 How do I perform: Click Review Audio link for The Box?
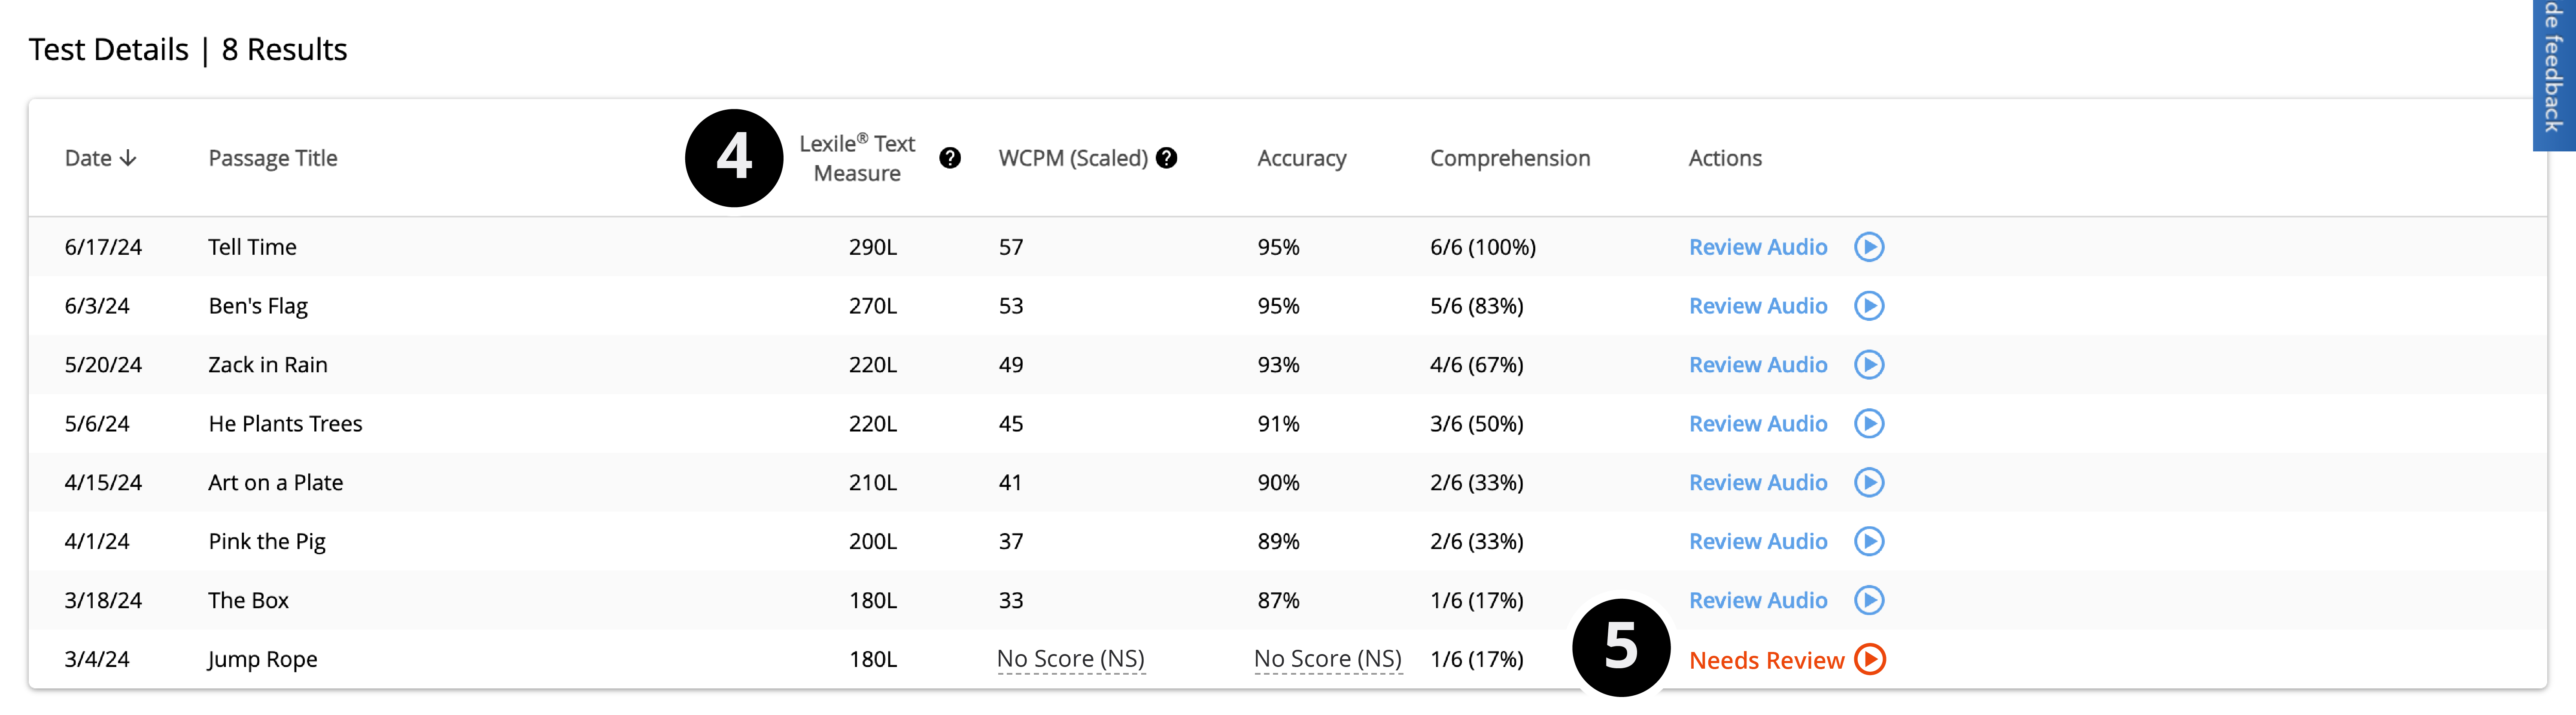(x=1757, y=600)
